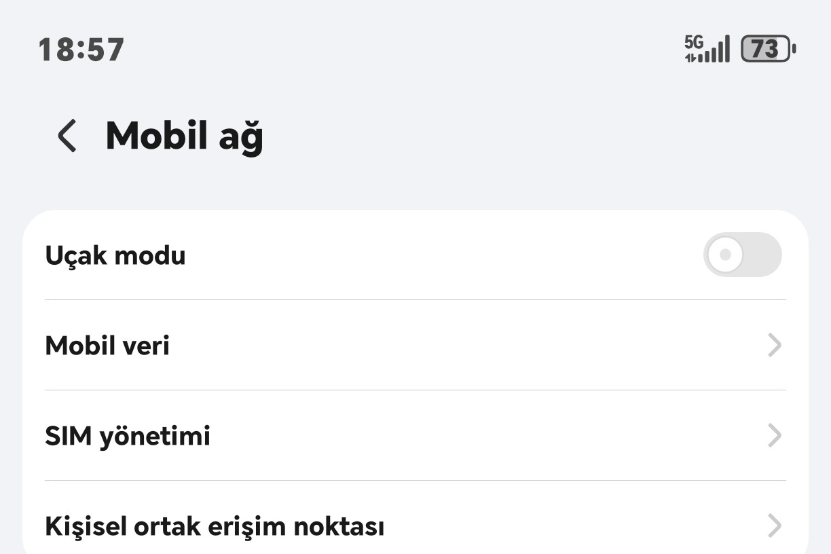The width and height of the screenshot is (831, 554).
Task: Tap the 18:57 clock in status bar
Action: tap(81, 50)
